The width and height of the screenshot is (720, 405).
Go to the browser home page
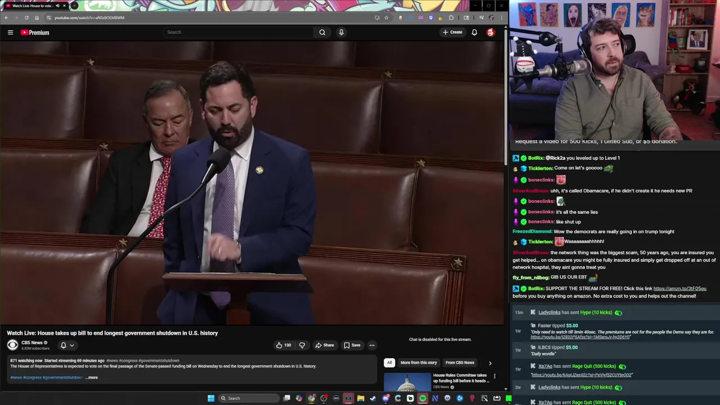coord(37,17)
